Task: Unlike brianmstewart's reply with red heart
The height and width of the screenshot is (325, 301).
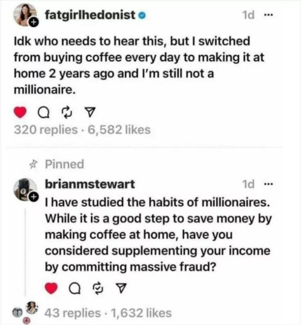Action: (51, 289)
